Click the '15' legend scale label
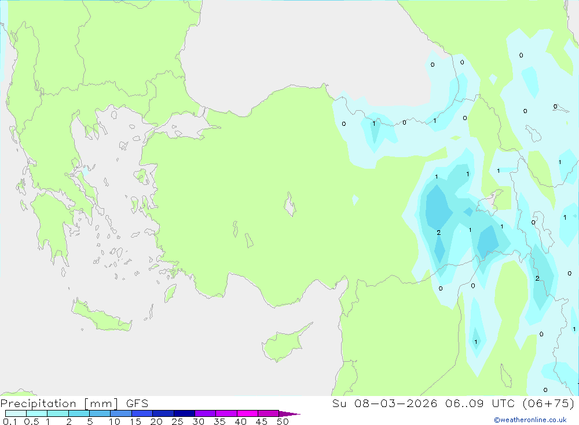The width and height of the screenshot is (579, 425). click(135, 422)
